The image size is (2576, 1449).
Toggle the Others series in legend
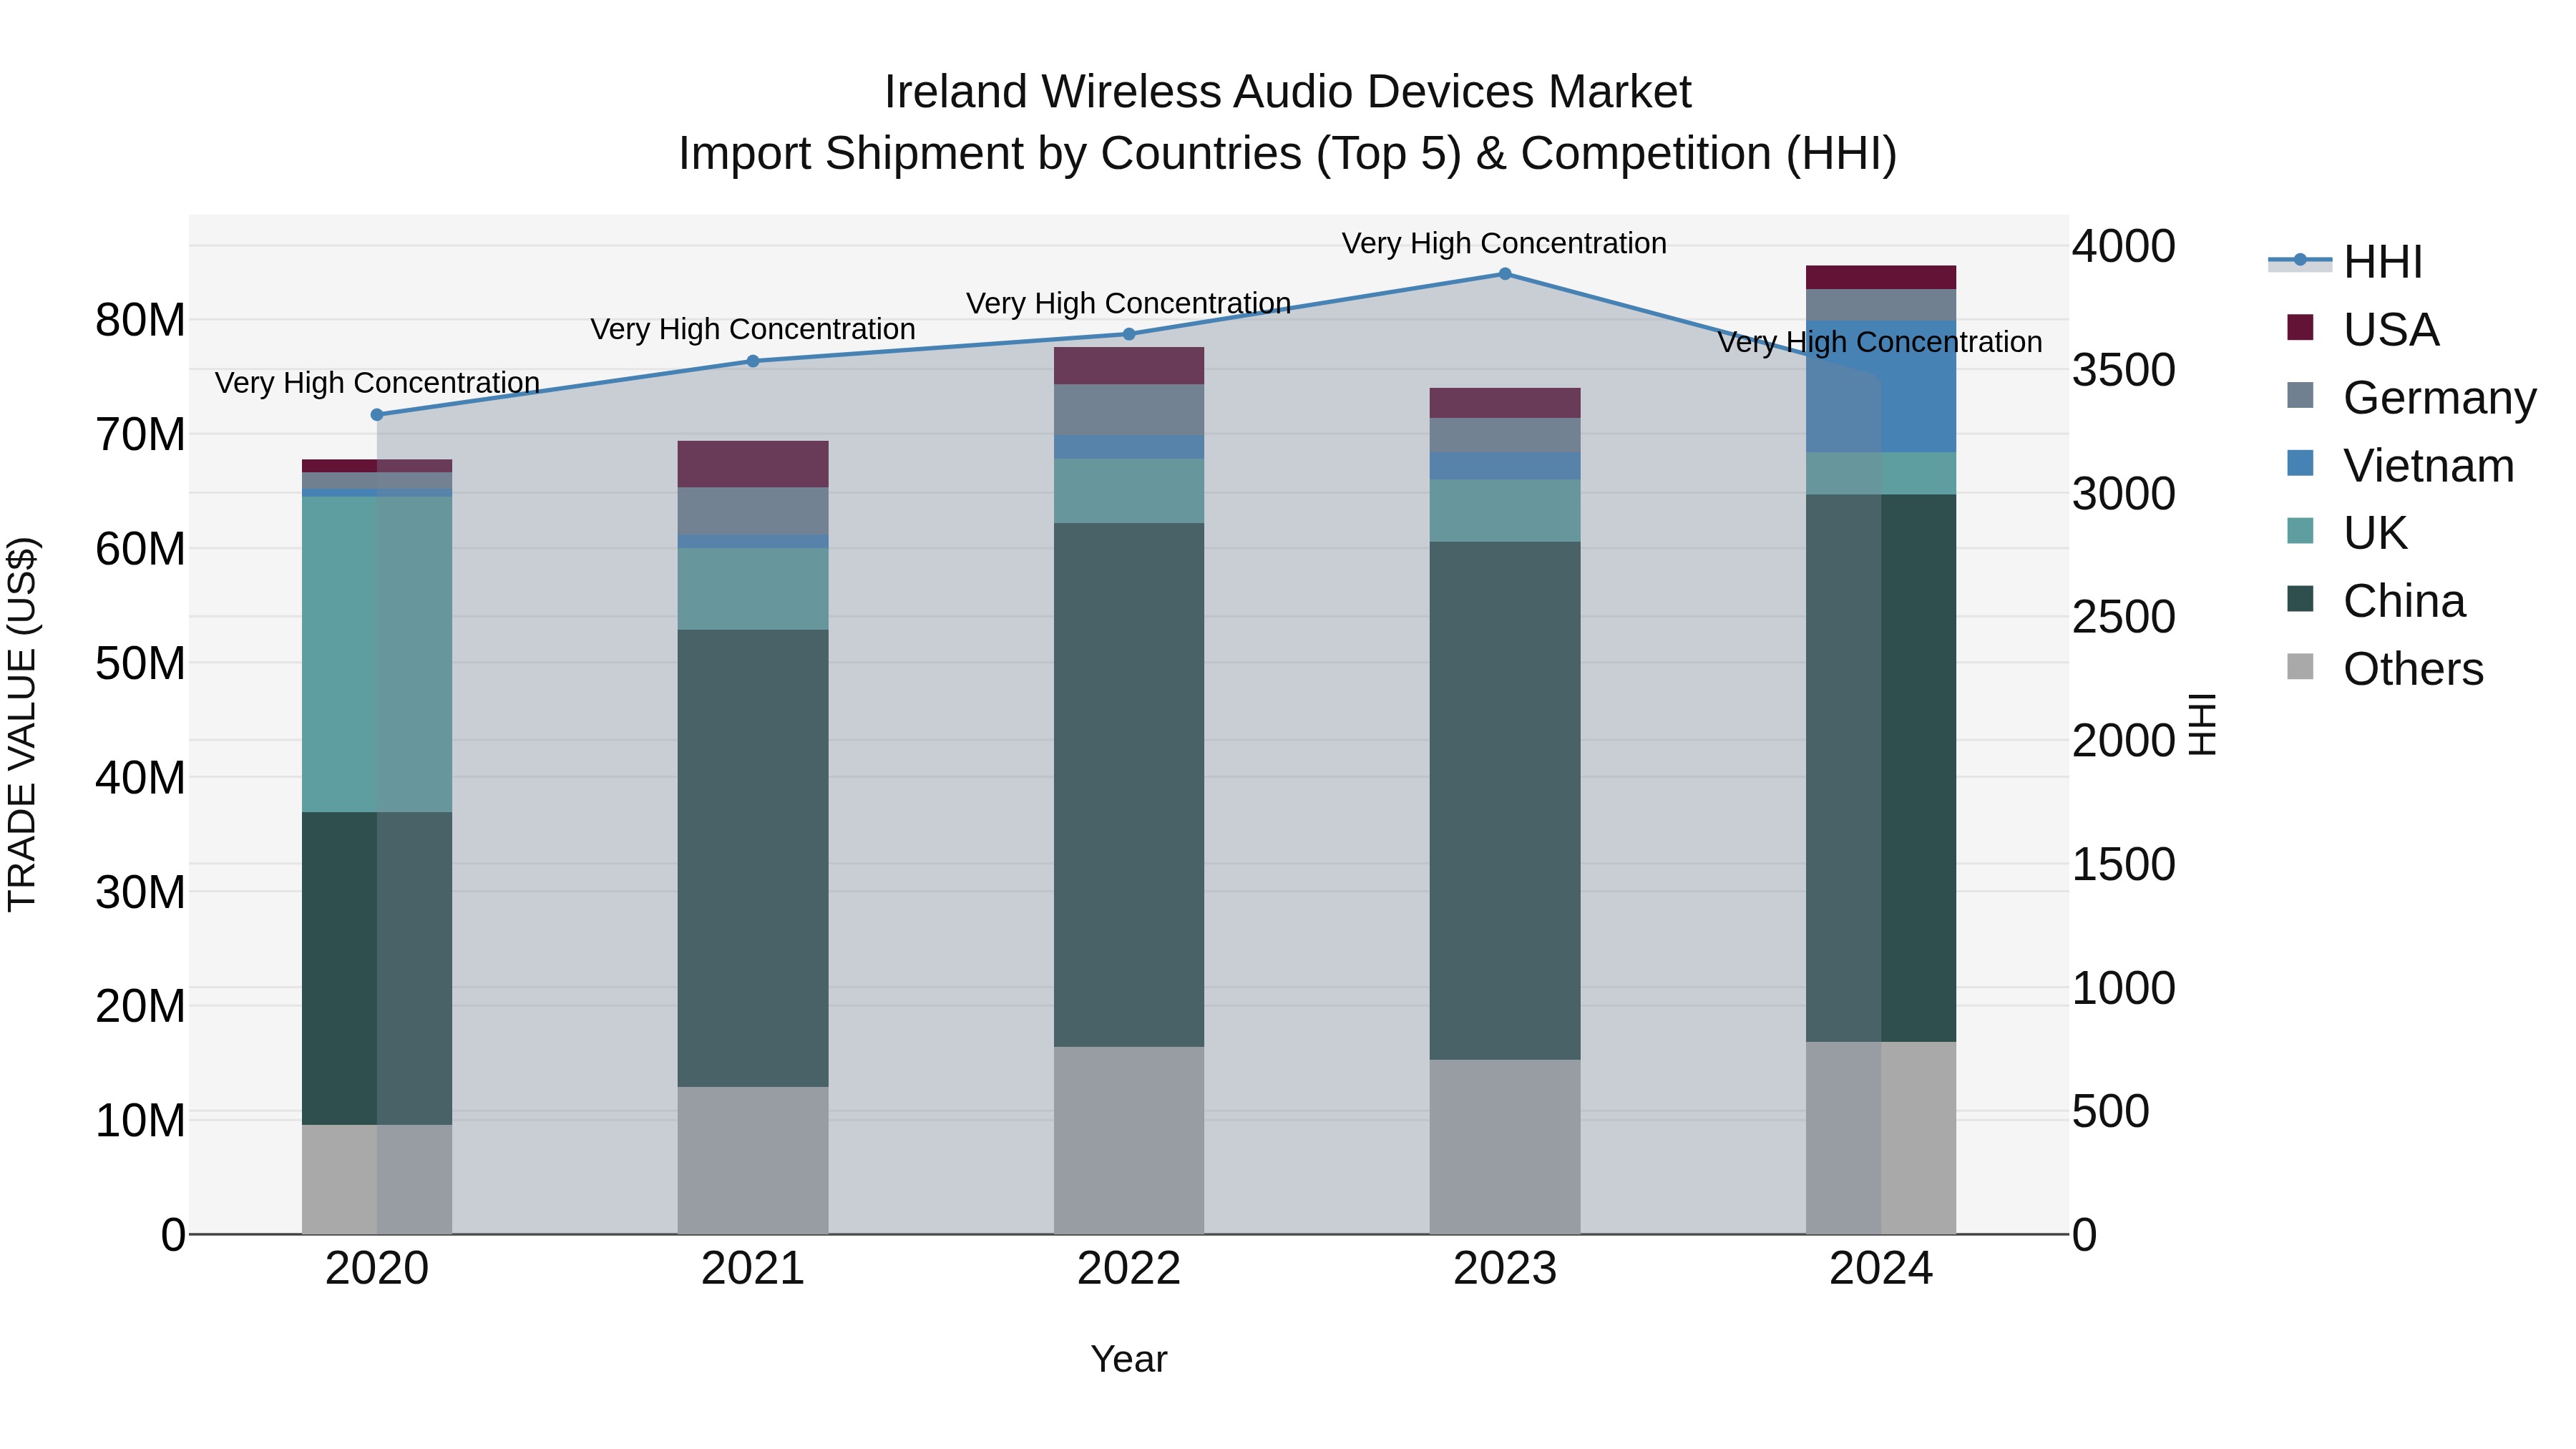[x=2385, y=668]
